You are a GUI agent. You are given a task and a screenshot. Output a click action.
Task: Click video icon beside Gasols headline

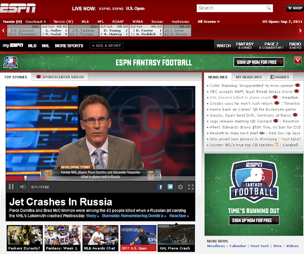[295, 115]
